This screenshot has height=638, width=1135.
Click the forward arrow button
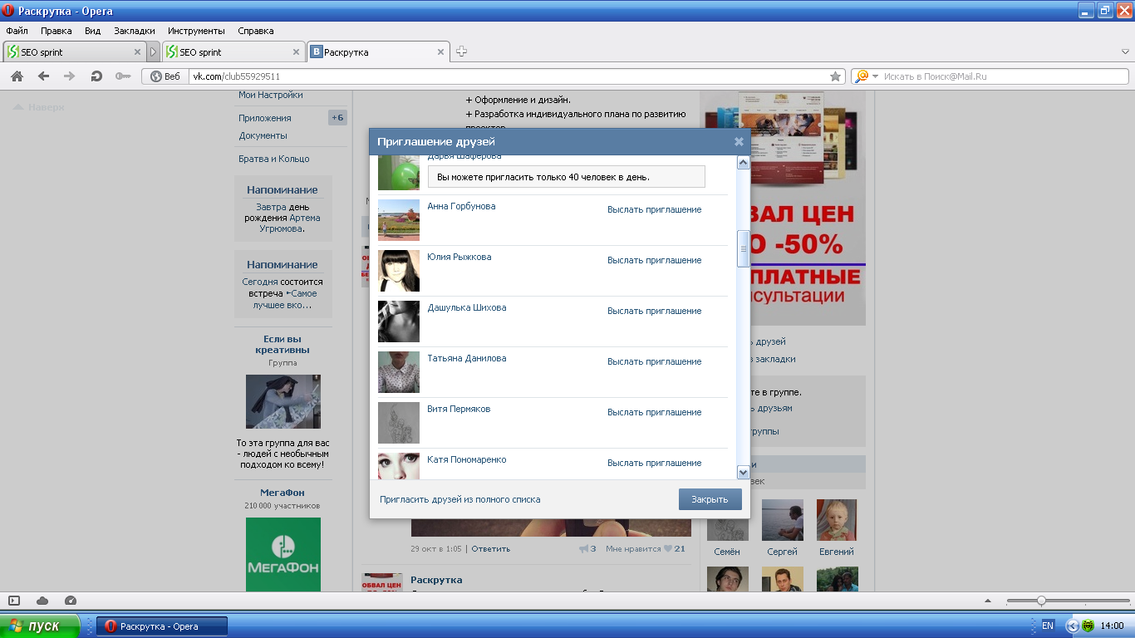click(70, 76)
